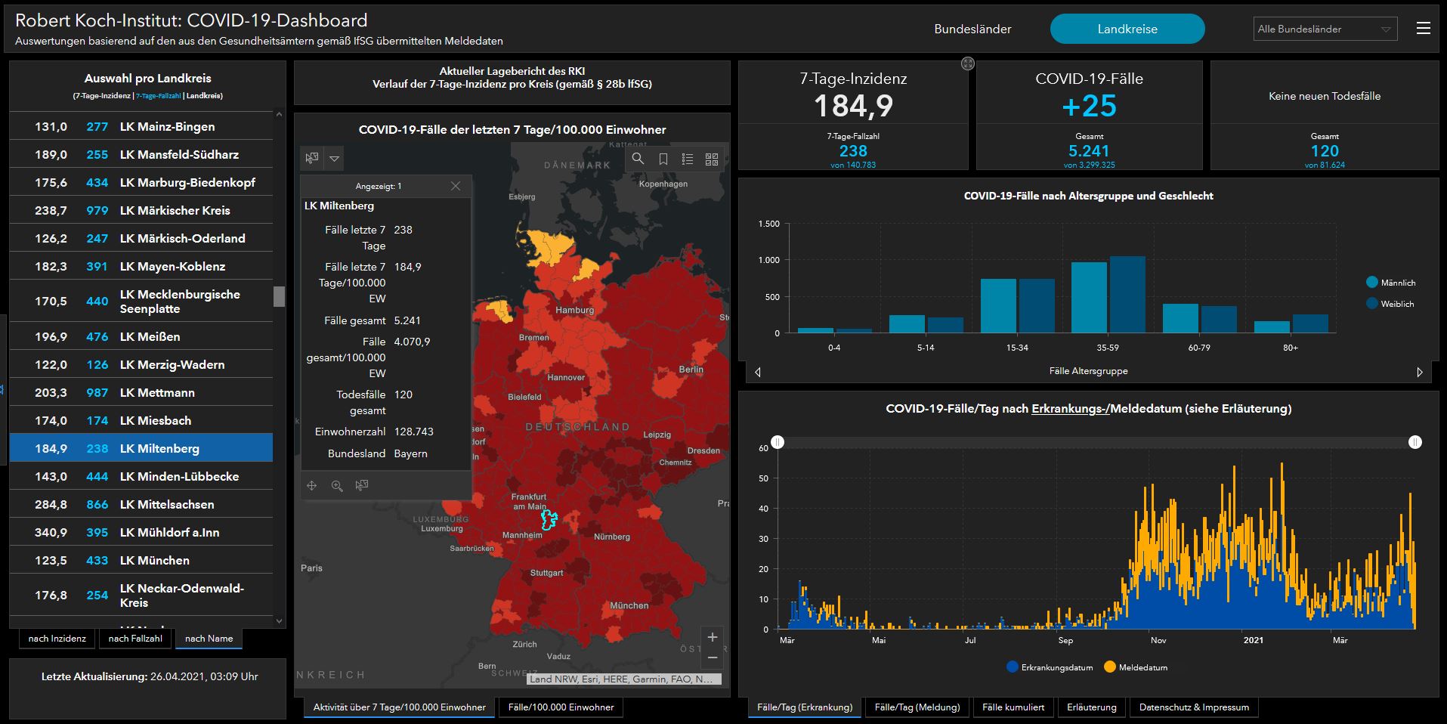This screenshot has height=724, width=1447.
Task: Switch view to Bundesländer
Action: [972, 29]
